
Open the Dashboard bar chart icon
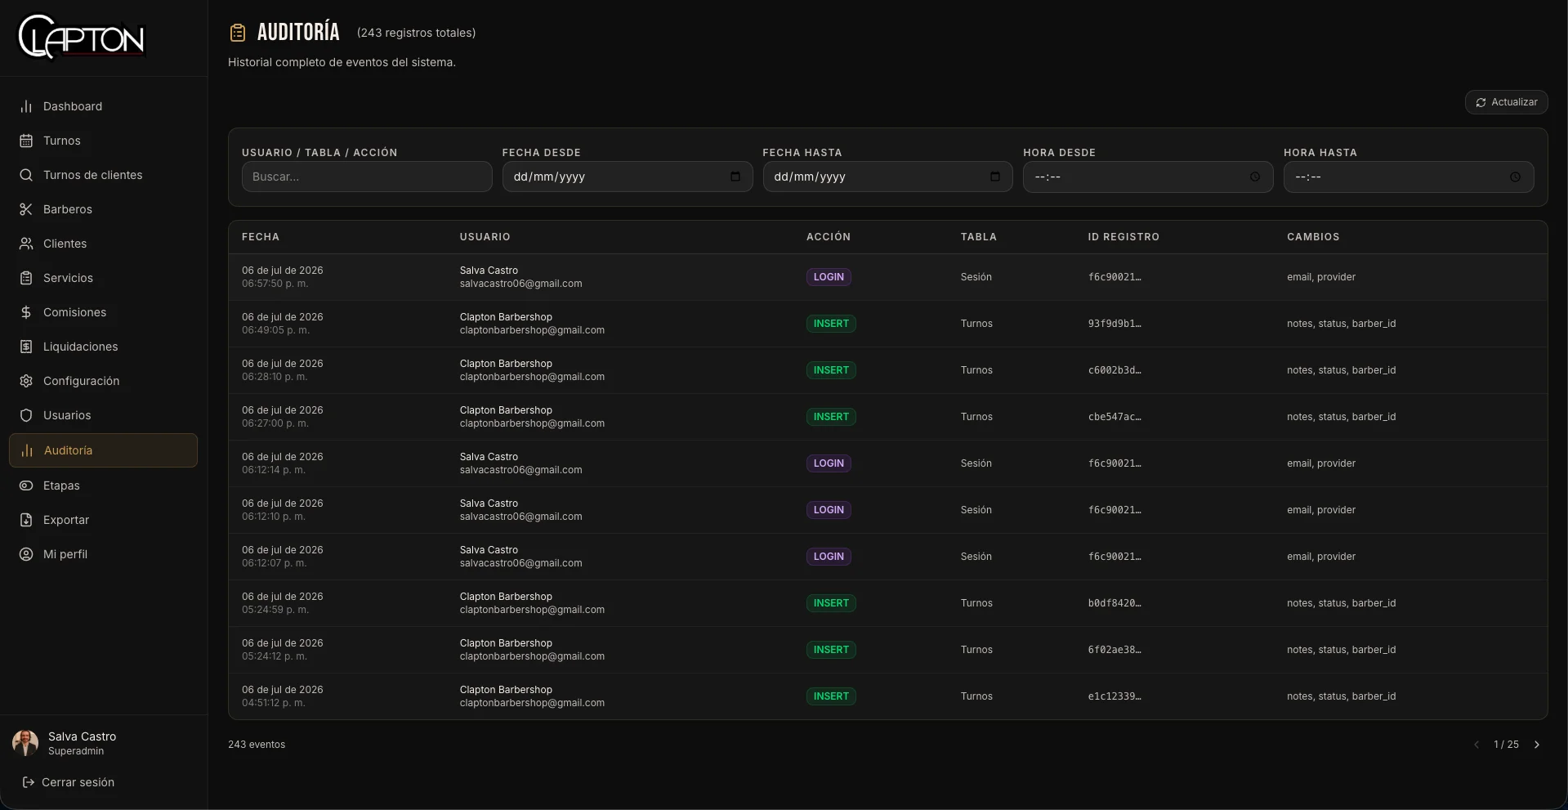point(26,106)
